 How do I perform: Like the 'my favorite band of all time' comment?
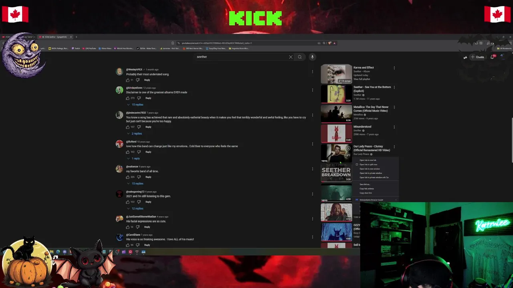coord(128,177)
